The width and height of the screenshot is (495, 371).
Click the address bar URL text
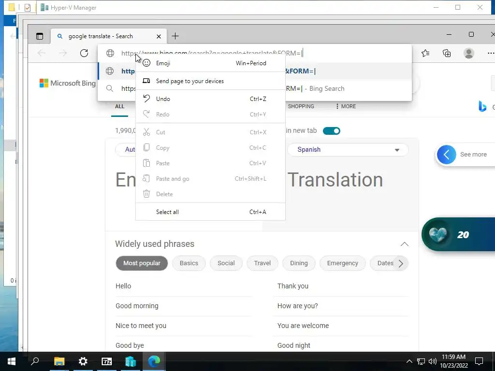(212, 53)
